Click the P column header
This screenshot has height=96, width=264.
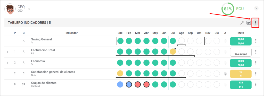click(15, 33)
